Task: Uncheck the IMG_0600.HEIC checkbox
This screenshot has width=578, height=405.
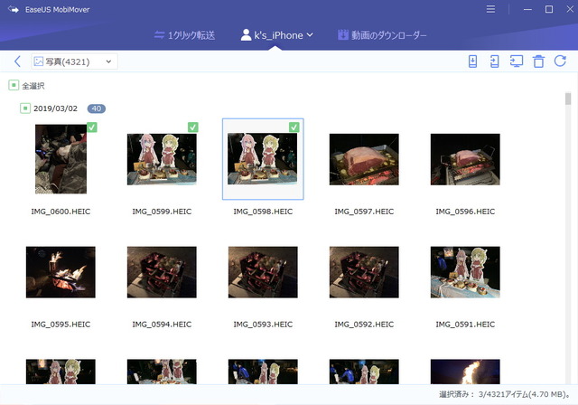Action: [92, 127]
